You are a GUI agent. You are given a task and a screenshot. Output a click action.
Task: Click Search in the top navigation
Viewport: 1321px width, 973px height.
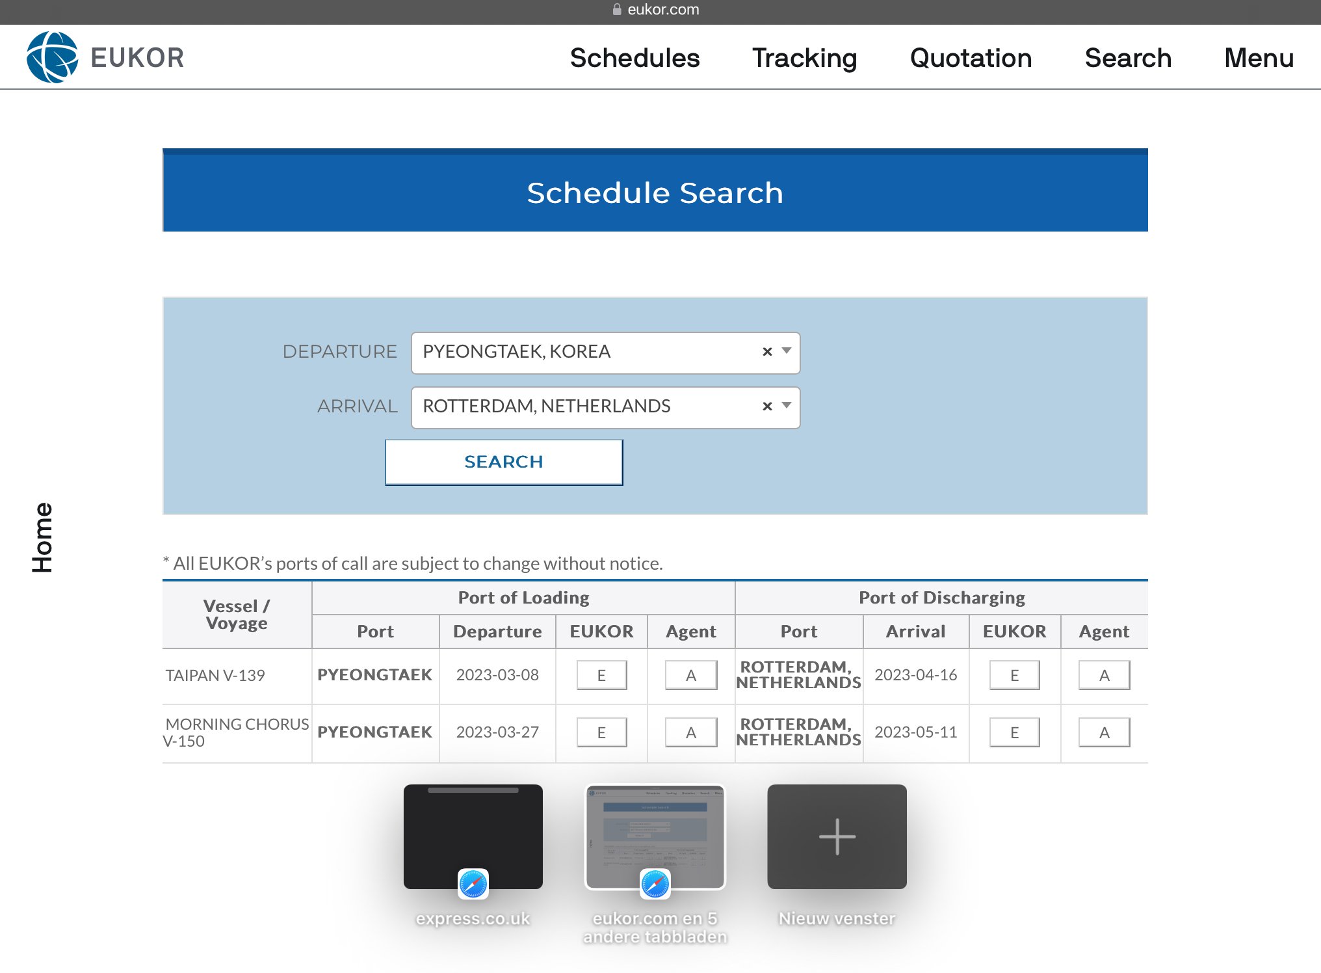pyautogui.click(x=1128, y=58)
